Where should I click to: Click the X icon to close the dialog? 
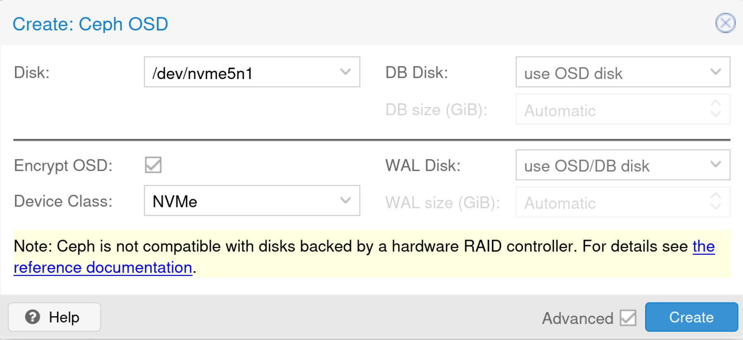click(725, 23)
